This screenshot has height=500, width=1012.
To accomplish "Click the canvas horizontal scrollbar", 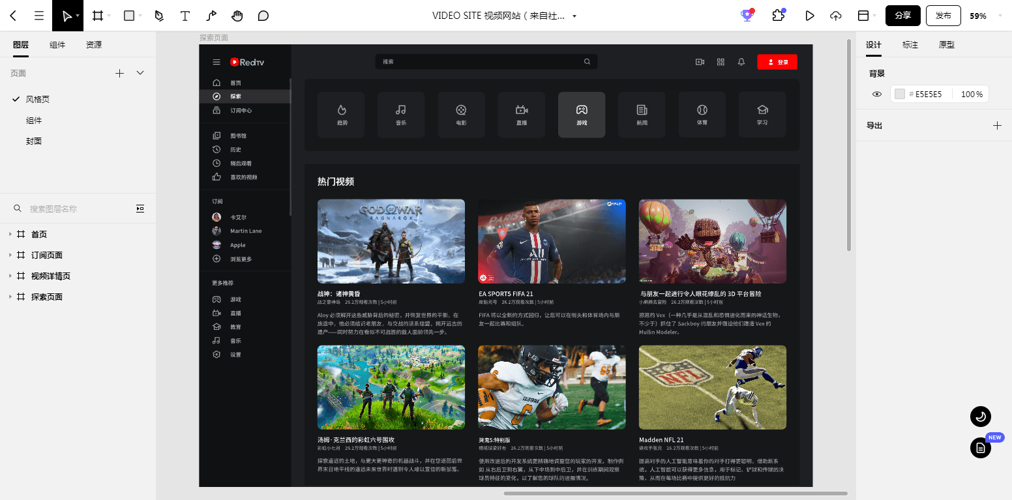I will (x=675, y=493).
